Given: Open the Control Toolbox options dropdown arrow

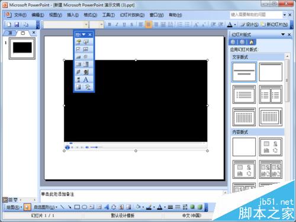Looking at the screenshot, I should (x=83, y=34).
